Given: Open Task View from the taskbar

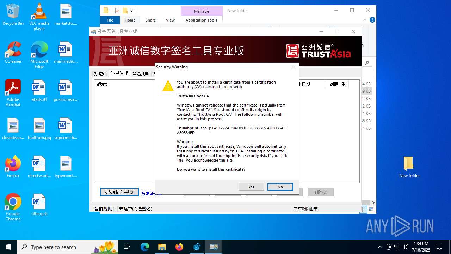Looking at the screenshot, I should 127,247.
